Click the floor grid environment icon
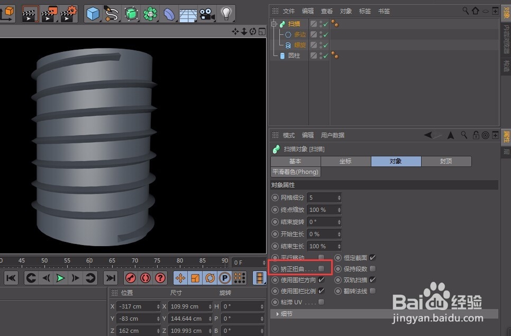The width and height of the screenshot is (511, 336). point(188,13)
